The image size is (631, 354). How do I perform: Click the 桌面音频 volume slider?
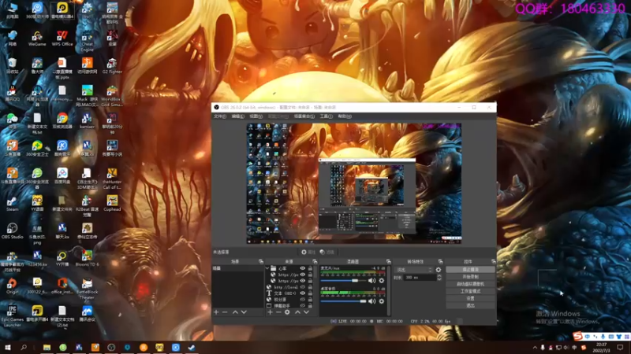coord(343,301)
